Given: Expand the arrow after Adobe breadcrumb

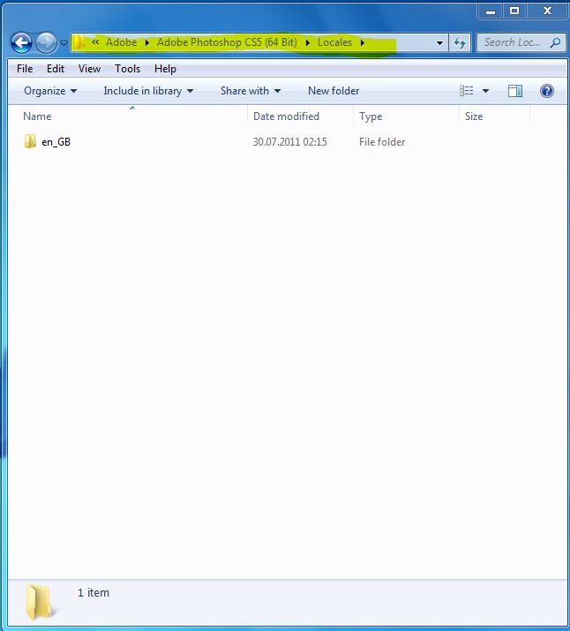Looking at the screenshot, I should [147, 42].
